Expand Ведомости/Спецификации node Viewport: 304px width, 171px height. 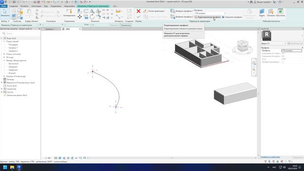(2, 83)
